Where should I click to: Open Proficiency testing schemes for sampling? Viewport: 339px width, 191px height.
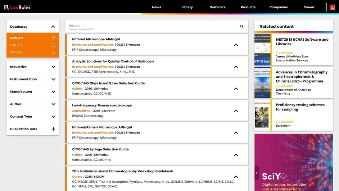pos(300,107)
